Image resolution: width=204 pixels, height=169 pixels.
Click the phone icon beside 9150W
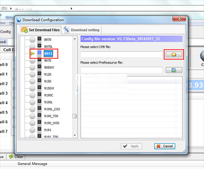[40, 88]
